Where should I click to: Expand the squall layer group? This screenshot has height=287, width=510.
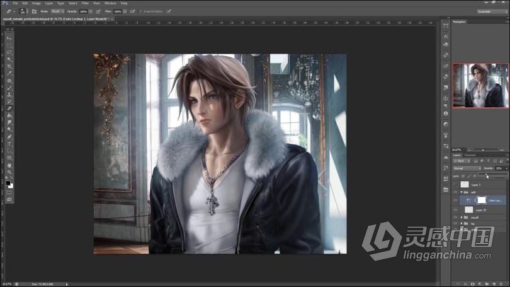pyautogui.click(x=462, y=217)
